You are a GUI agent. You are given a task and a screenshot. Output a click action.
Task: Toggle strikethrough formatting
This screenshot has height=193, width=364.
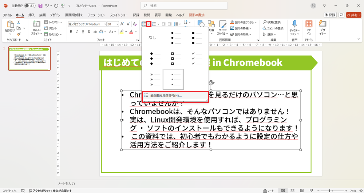[x=95, y=32]
